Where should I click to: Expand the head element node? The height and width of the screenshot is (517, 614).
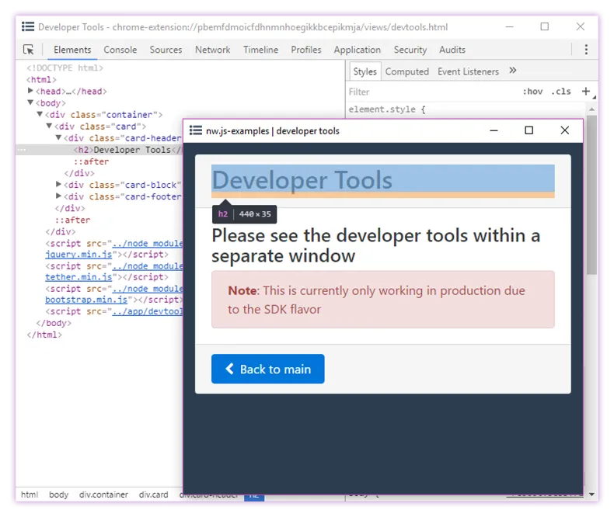30,92
